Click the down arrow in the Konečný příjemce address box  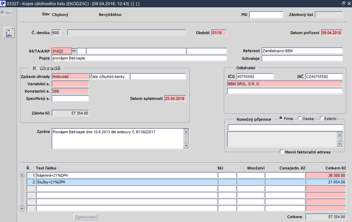click(340, 144)
